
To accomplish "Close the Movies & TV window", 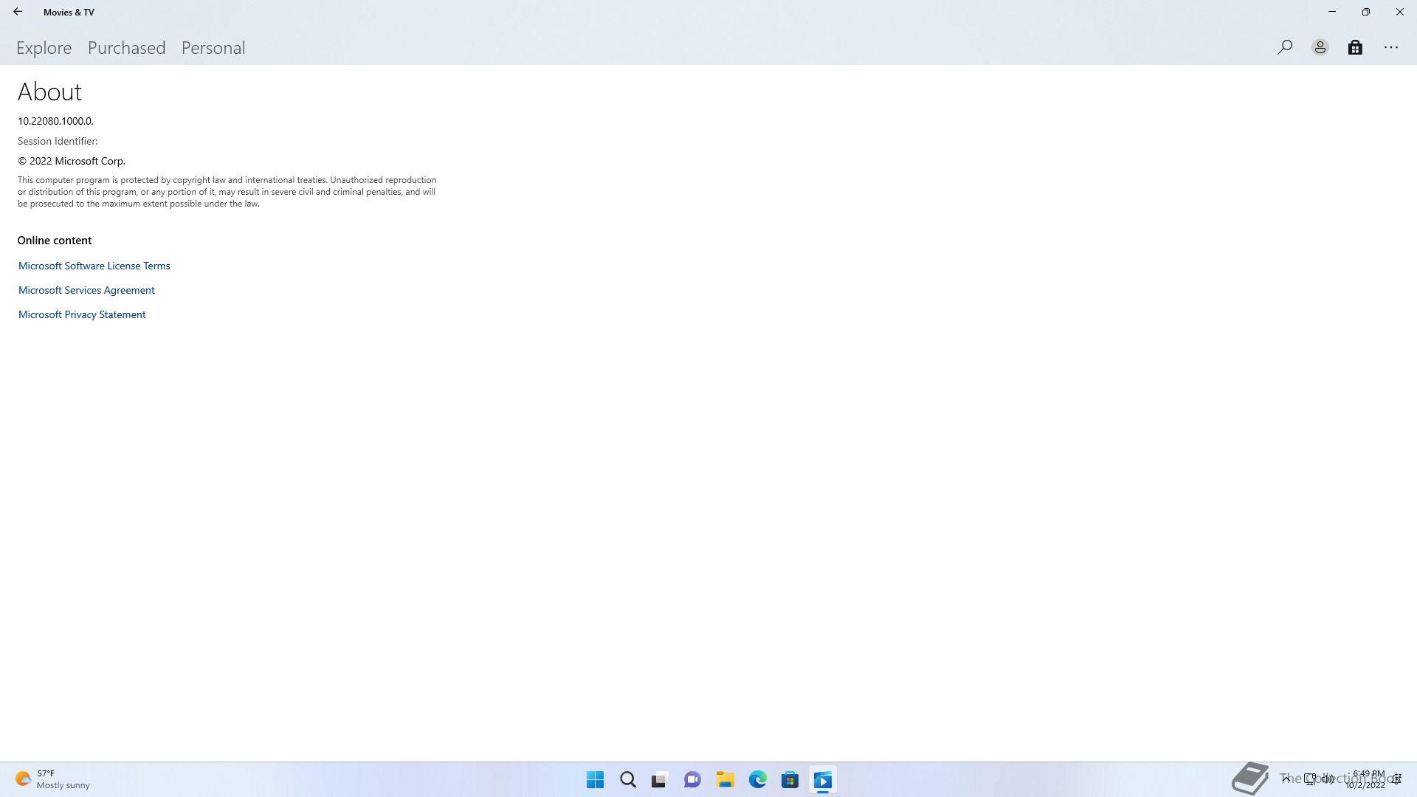I will click(x=1400, y=12).
